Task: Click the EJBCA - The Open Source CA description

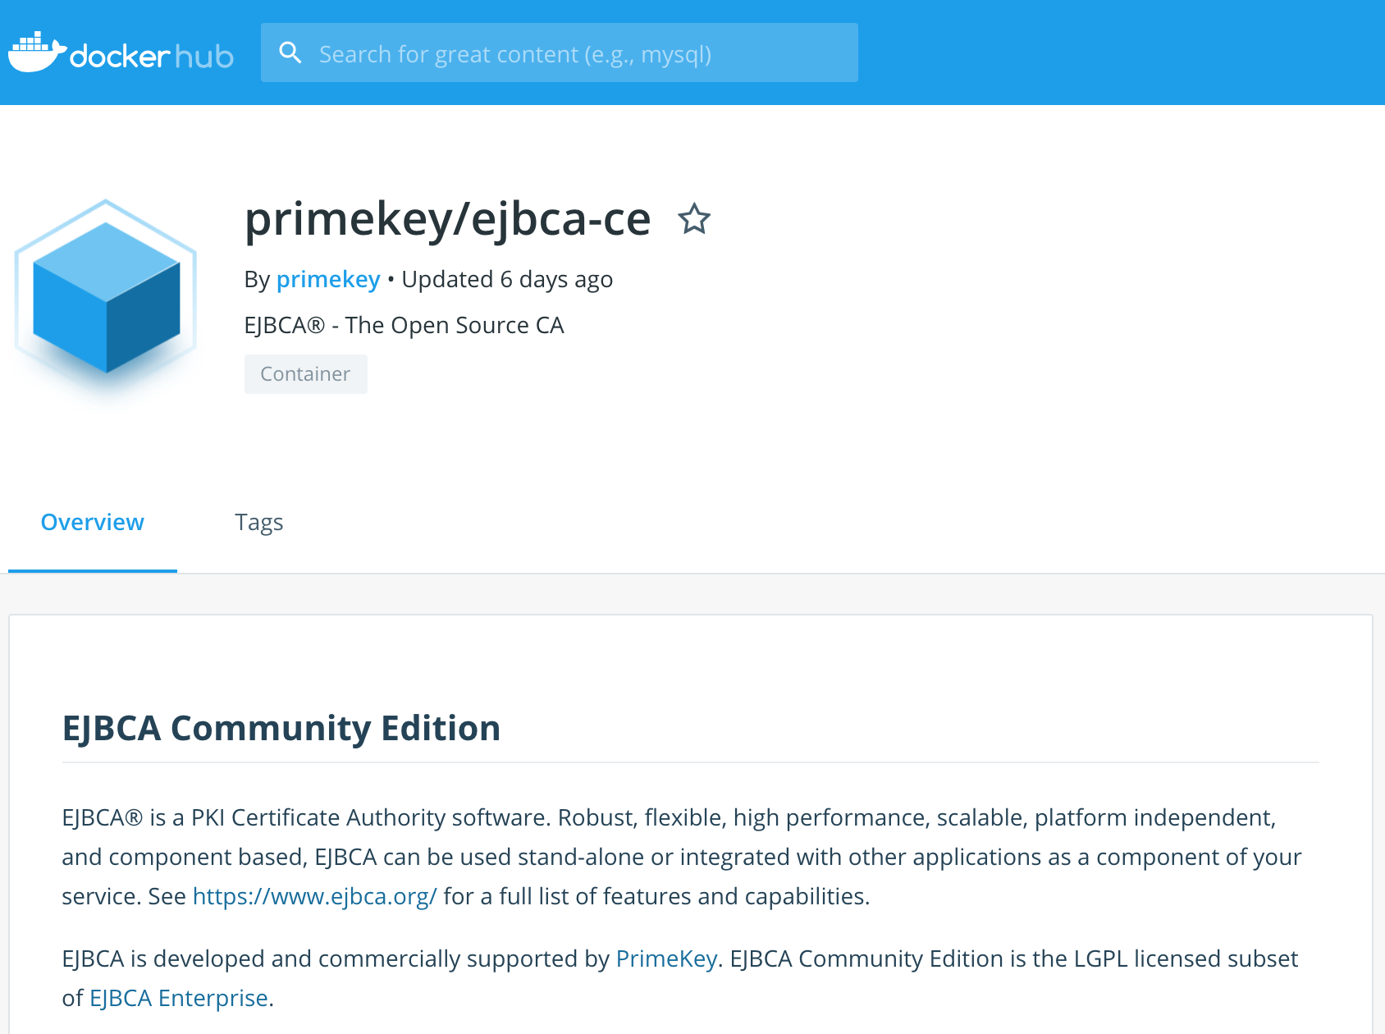Action: [403, 325]
